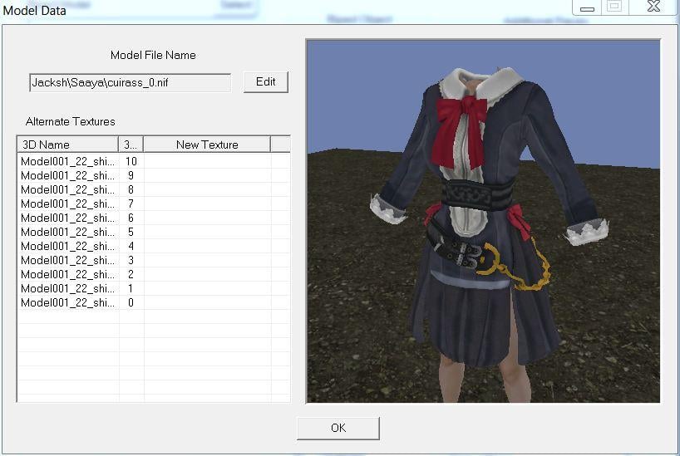Select the Model001_22_shi row with index 6
The width and height of the screenshot is (680, 456).
click(154, 218)
